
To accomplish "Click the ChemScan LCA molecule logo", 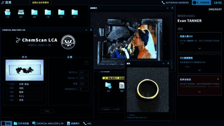I will (18, 40).
